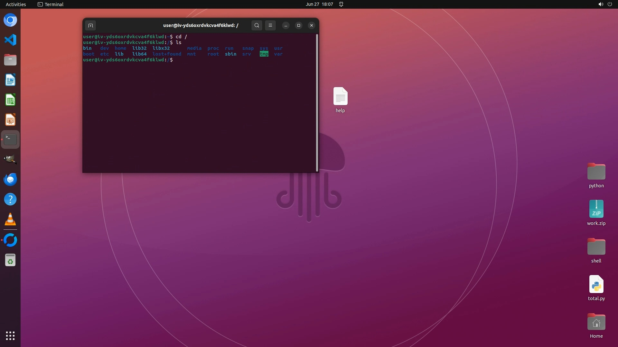Launch LibreOffice Writer from dock

tap(10, 80)
